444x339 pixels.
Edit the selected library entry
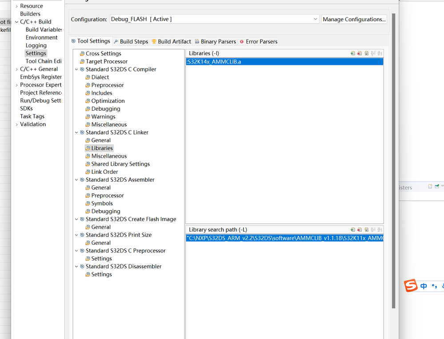(366, 53)
